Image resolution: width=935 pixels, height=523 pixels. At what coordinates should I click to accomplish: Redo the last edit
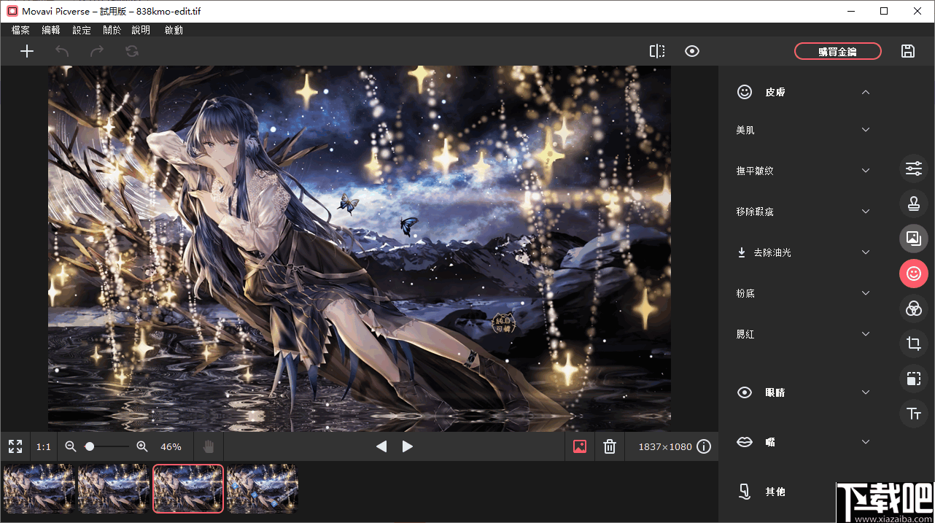click(97, 51)
